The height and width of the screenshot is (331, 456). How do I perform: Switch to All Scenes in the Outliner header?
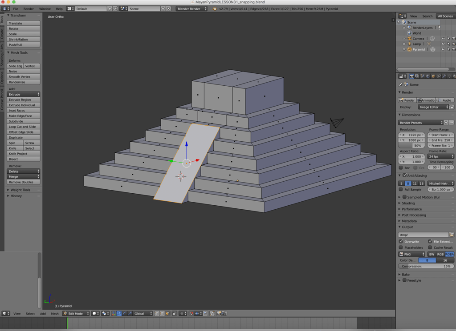[446, 16]
